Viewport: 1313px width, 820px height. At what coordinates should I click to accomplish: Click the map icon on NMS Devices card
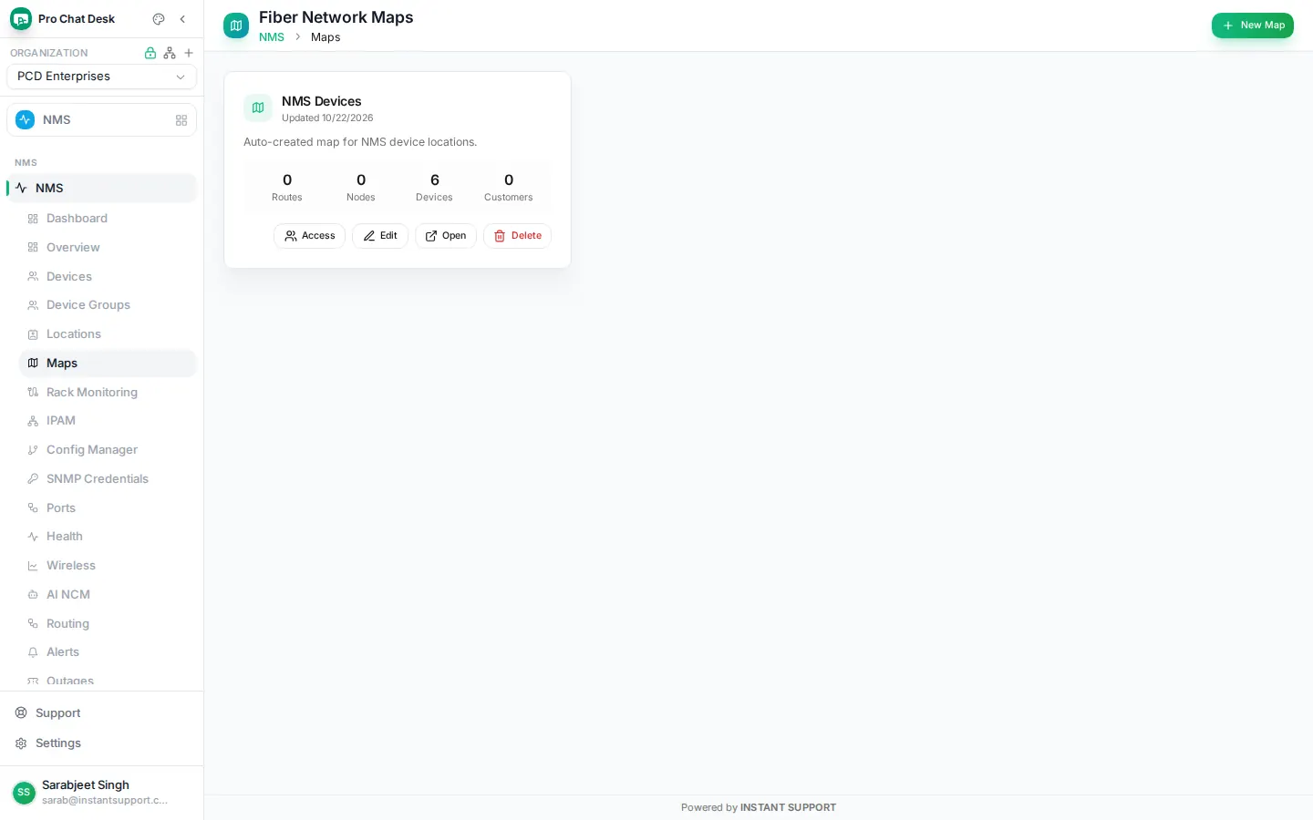pos(258,108)
